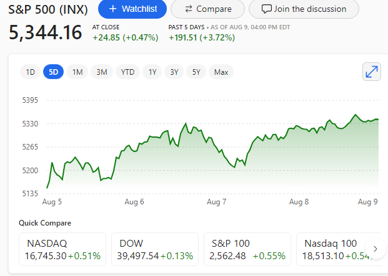388x276 pixels.
Task: Click the Aug 7 axis label
Action: point(217,202)
